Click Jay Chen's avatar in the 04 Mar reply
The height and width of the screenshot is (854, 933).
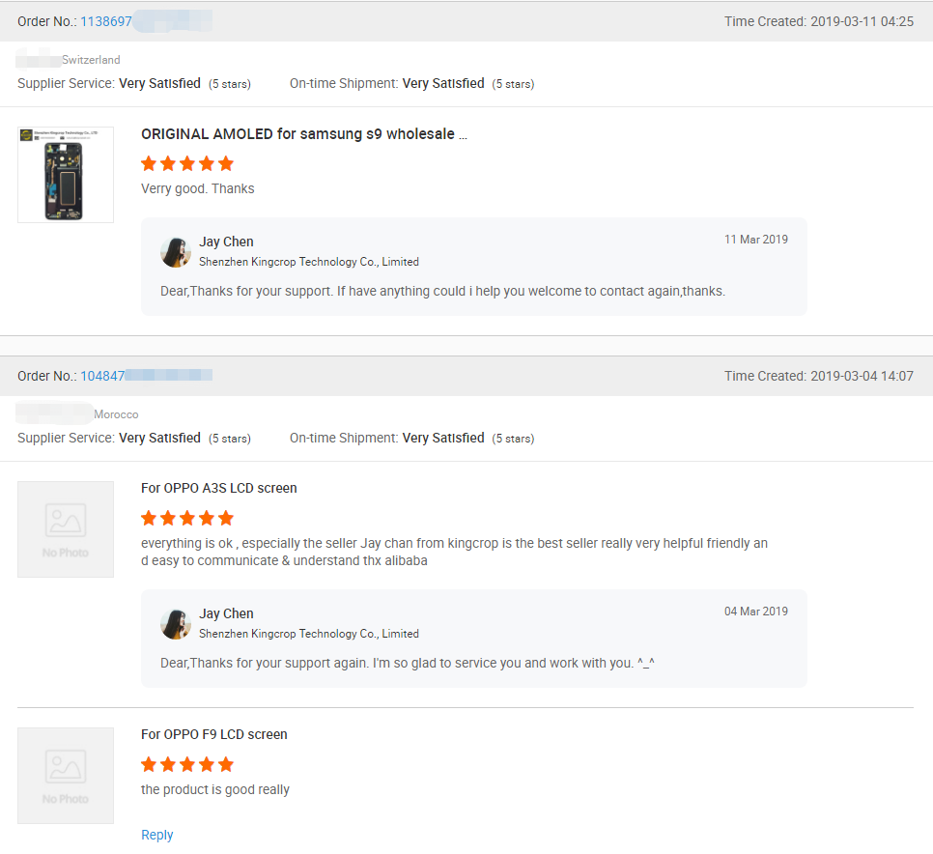176,624
